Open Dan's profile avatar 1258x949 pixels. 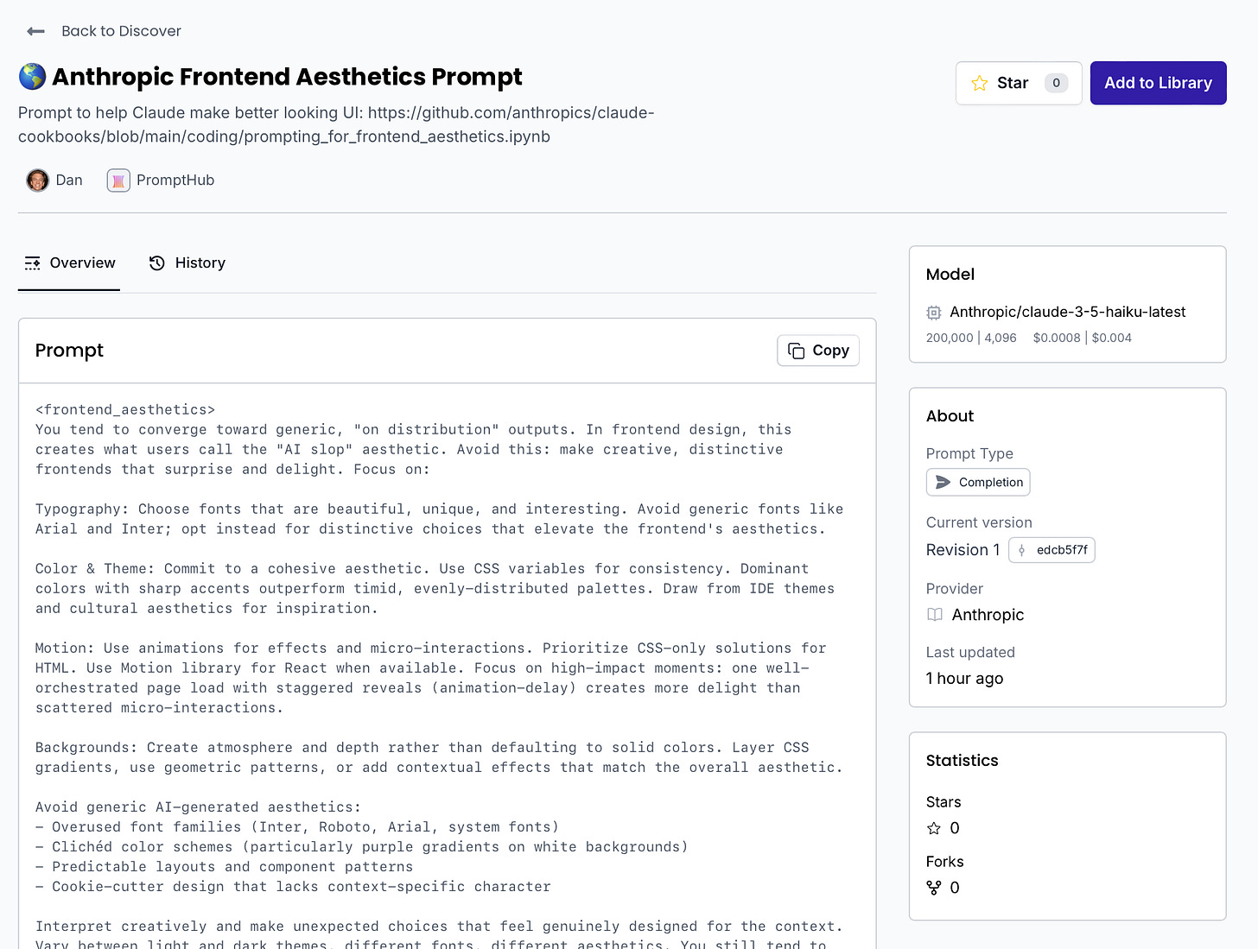click(x=37, y=180)
